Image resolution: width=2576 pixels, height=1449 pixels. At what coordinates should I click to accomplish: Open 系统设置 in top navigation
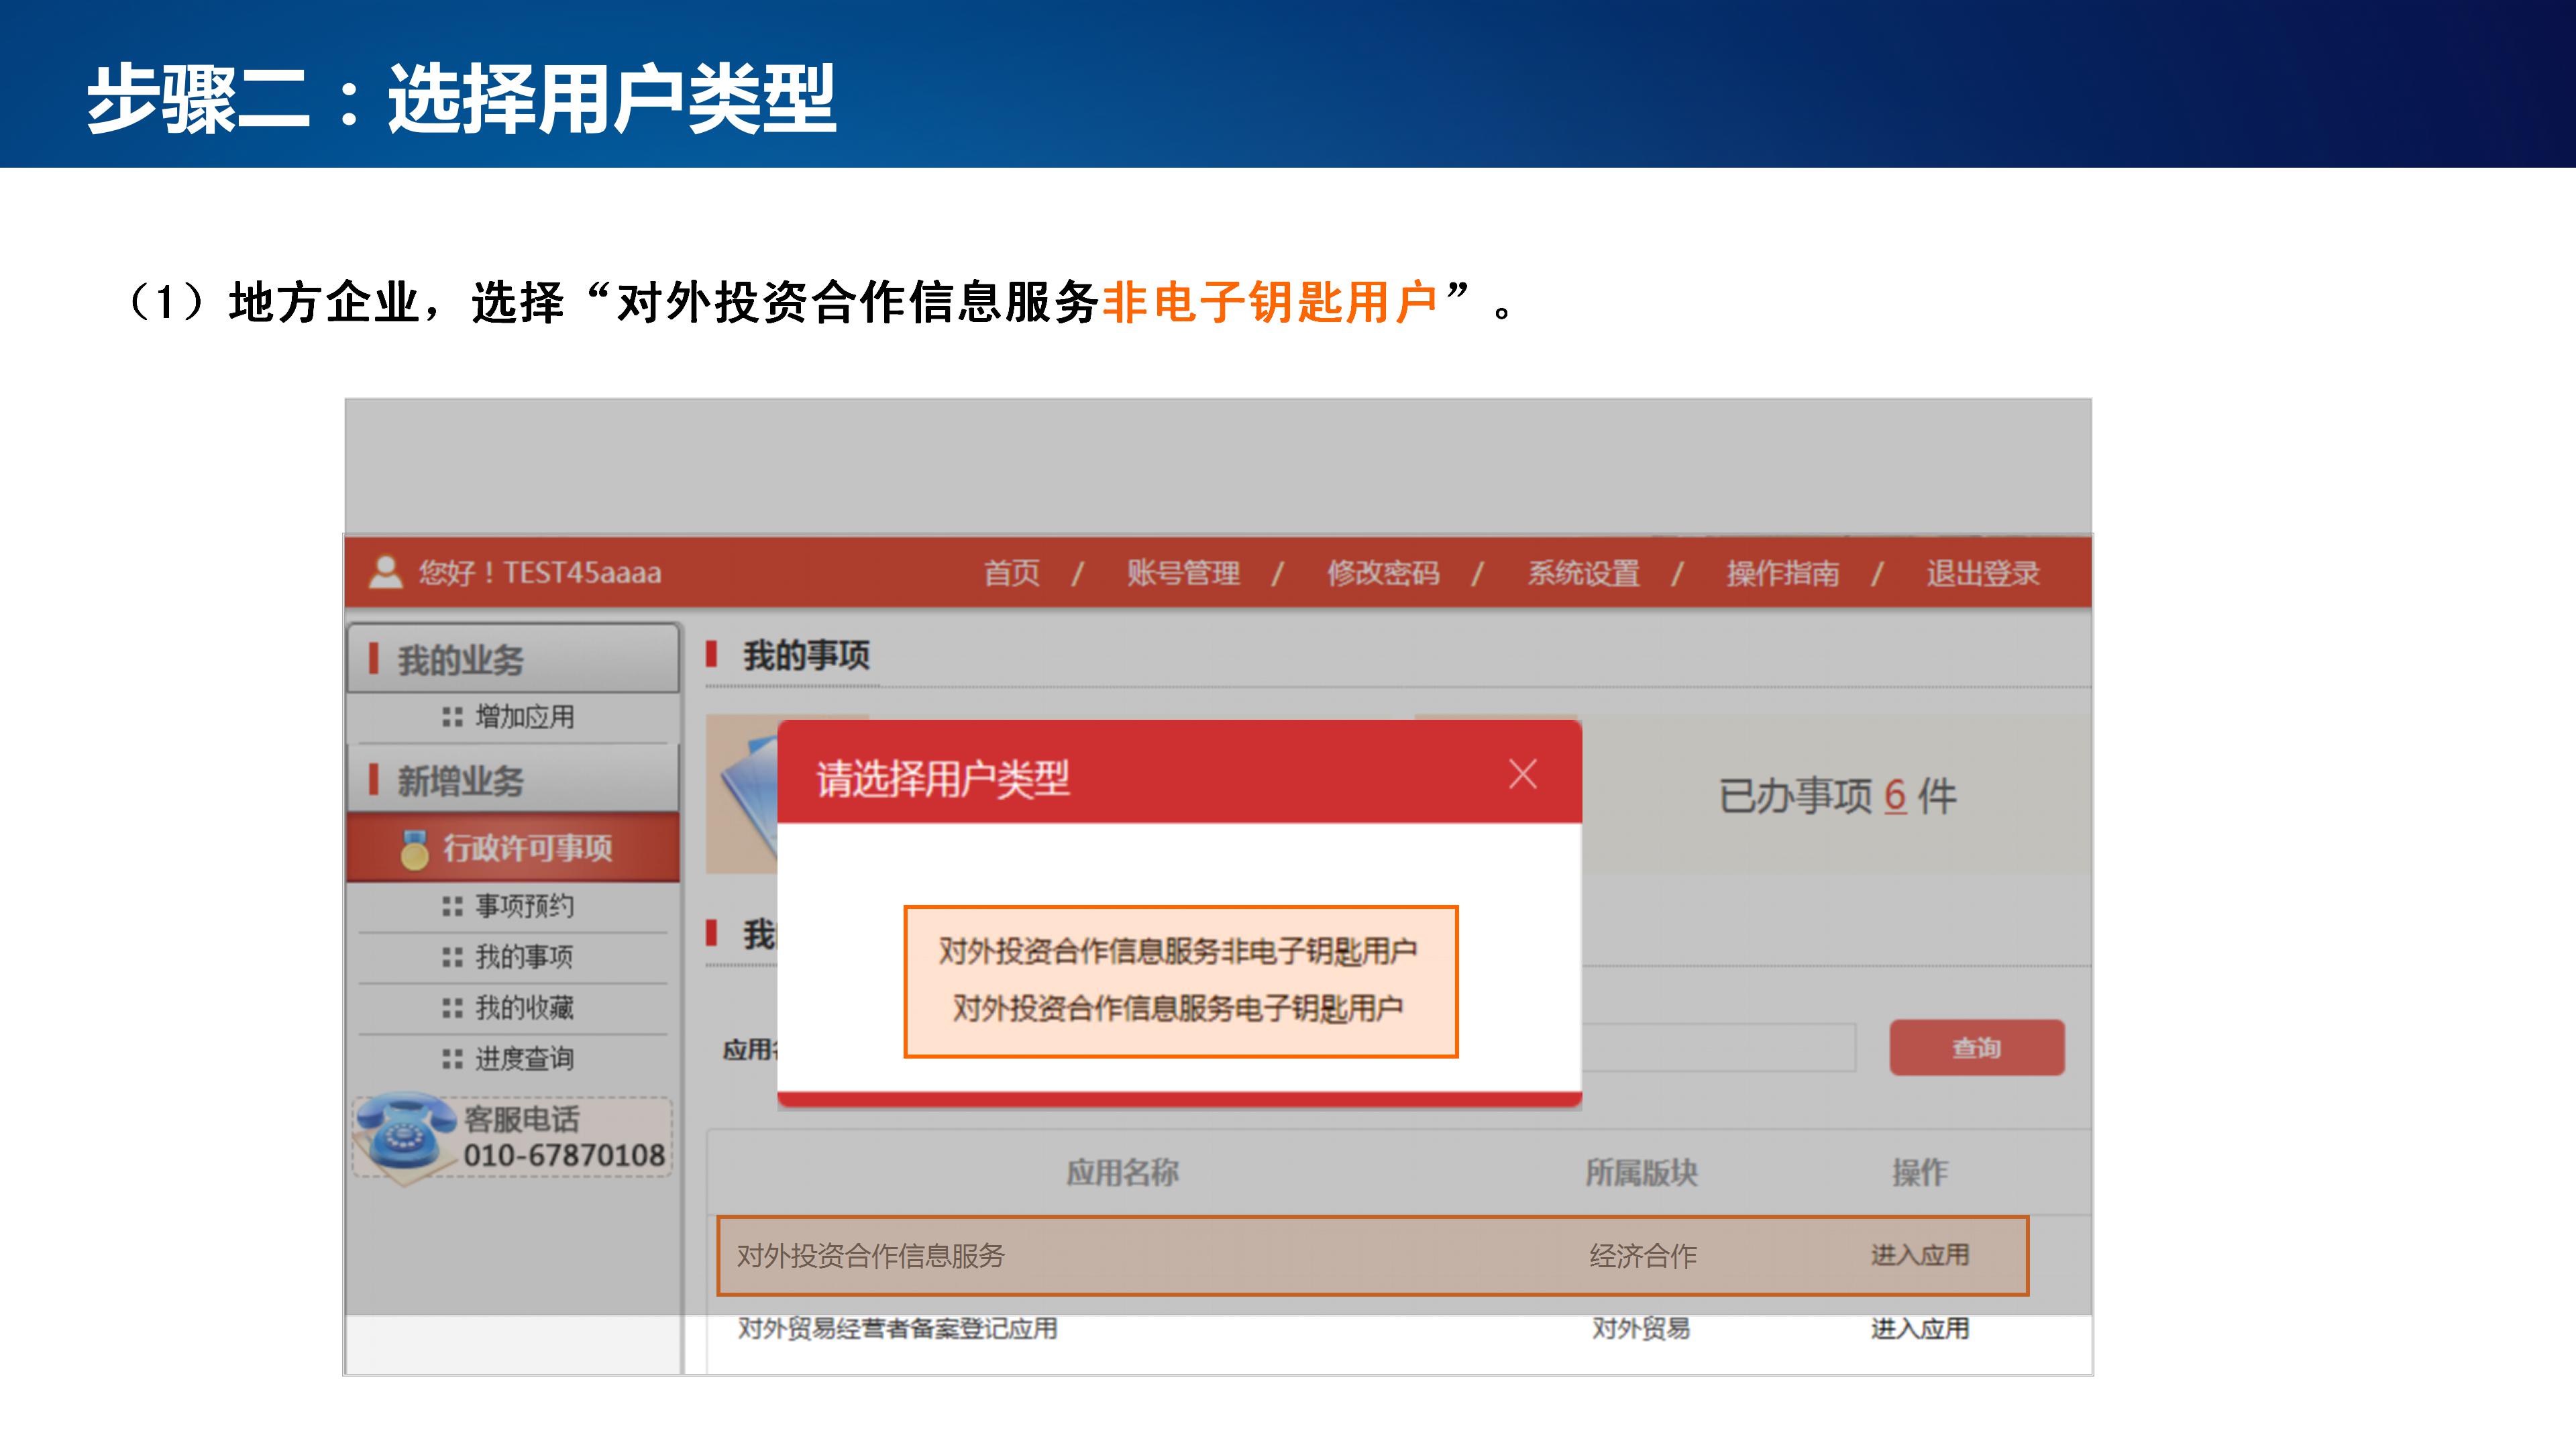(1583, 573)
